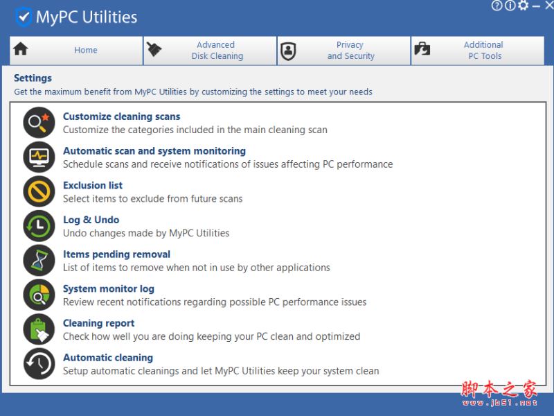Click the MyPC Utilities shield logo
The image size is (554, 416).
[x=24, y=17]
